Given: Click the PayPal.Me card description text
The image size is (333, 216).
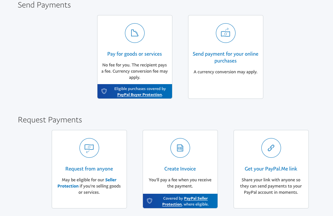Looking at the screenshot, I should click(271, 186).
